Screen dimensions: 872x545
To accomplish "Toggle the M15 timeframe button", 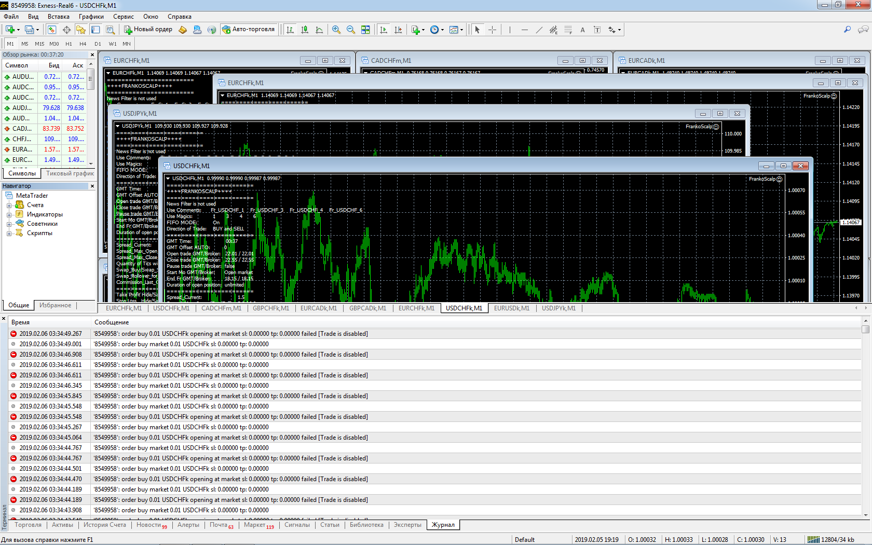I will (39, 44).
